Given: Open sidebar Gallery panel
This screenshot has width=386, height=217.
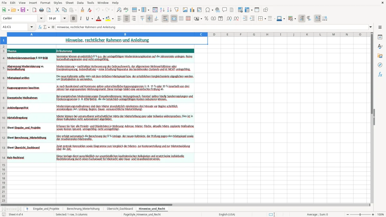Looking at the screenshot, I should click(x=380, y=56).
